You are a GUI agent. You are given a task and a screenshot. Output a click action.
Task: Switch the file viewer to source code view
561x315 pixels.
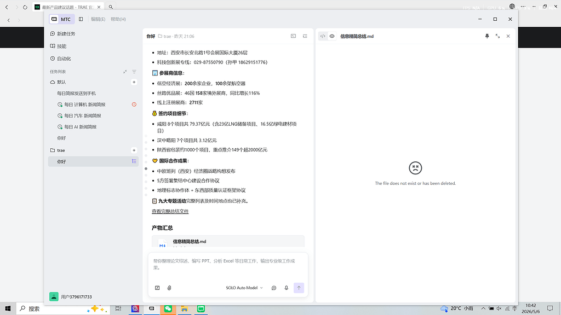pos(323,36)
